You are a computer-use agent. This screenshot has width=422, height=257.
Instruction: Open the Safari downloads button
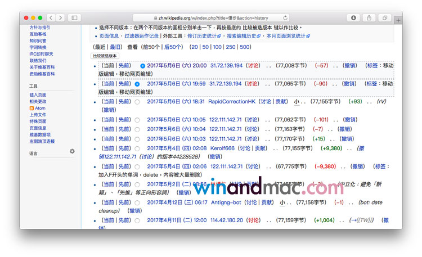[353, 18]
